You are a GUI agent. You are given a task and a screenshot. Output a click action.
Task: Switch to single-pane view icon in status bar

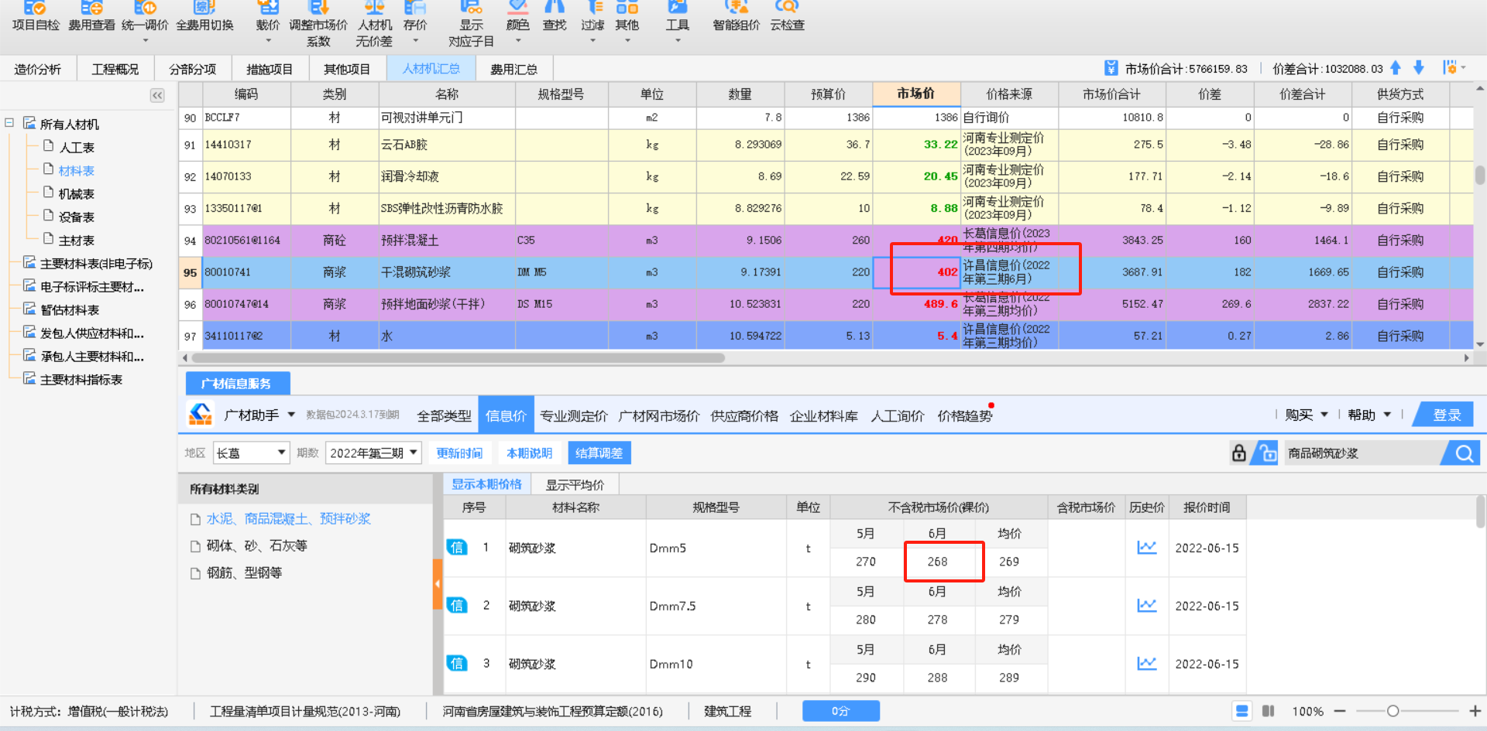tap(1242, 711)
